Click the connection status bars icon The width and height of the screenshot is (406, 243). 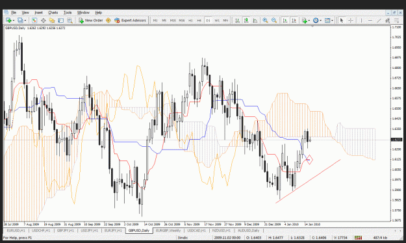[359, 238]
